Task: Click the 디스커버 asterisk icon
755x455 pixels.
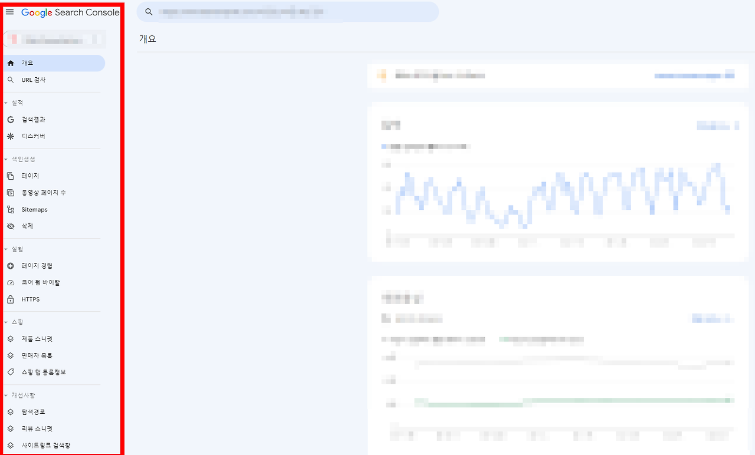Action: pos(11,136)
